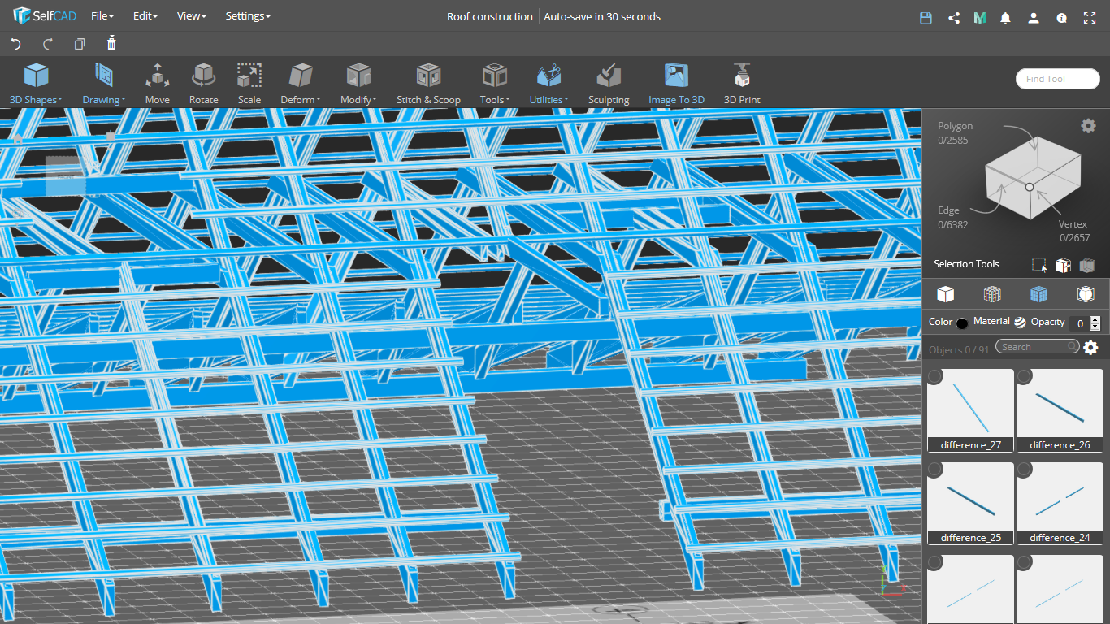Select the grey cube selection tool icon
The height and width of the screenshot is (624, 1110).
click(x=1087, y=265)
